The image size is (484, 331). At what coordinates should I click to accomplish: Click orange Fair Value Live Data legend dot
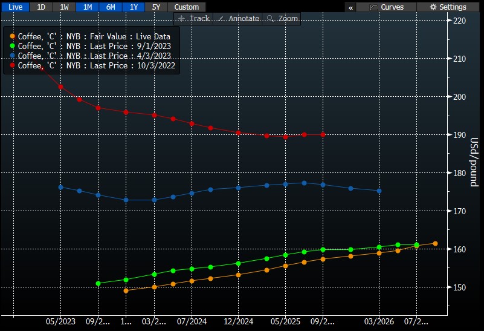(12, 36)
